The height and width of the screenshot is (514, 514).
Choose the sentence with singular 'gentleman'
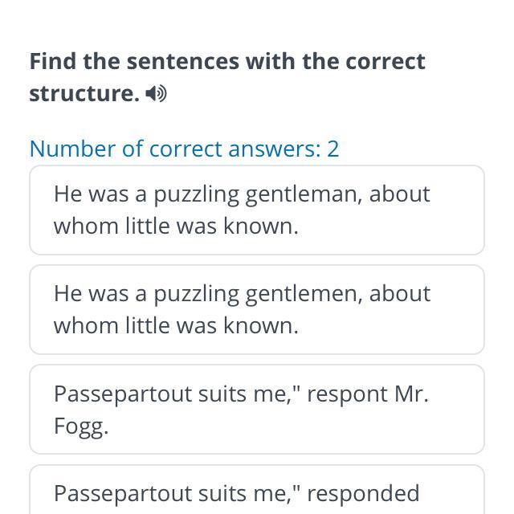[x=257, y=210]
